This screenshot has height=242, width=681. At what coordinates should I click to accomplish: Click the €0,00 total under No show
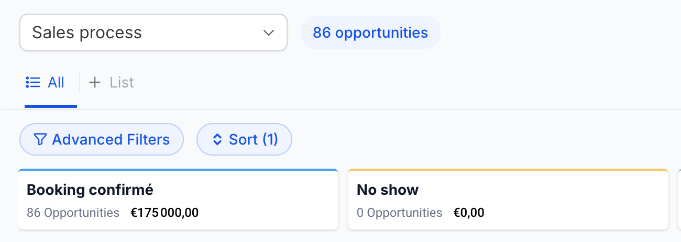pos(469,213)
